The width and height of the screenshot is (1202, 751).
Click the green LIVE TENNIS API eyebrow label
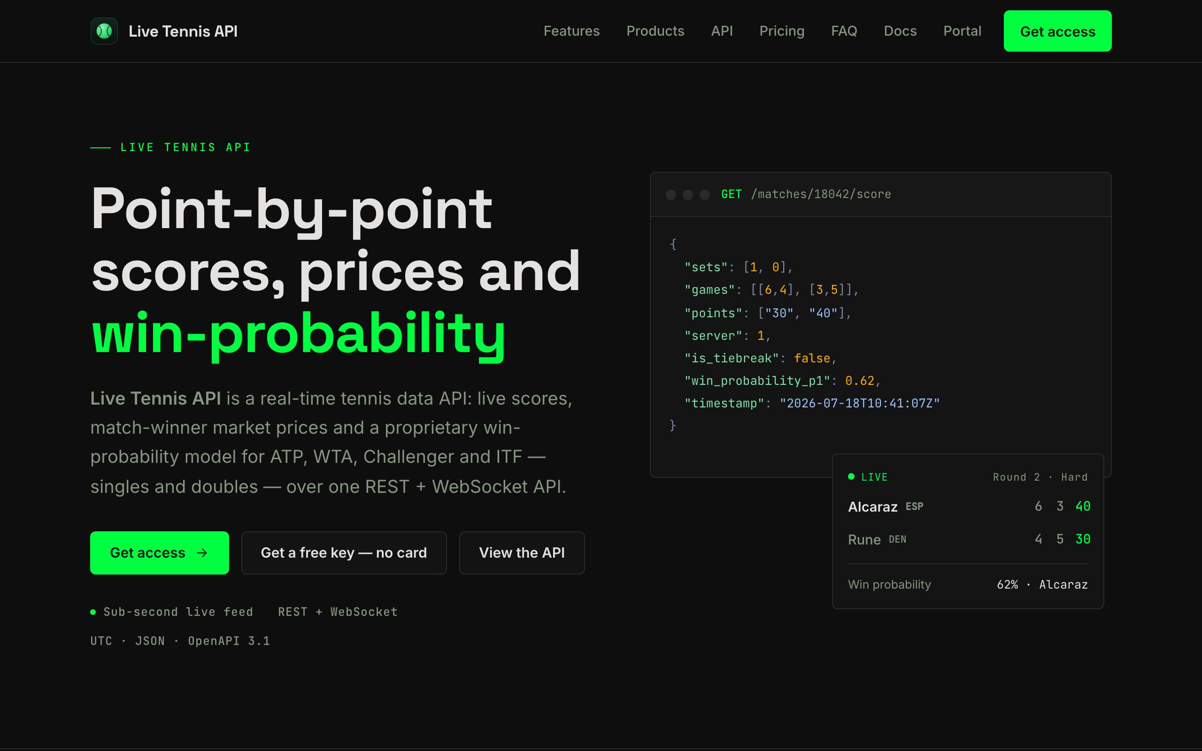click(185, 147)
